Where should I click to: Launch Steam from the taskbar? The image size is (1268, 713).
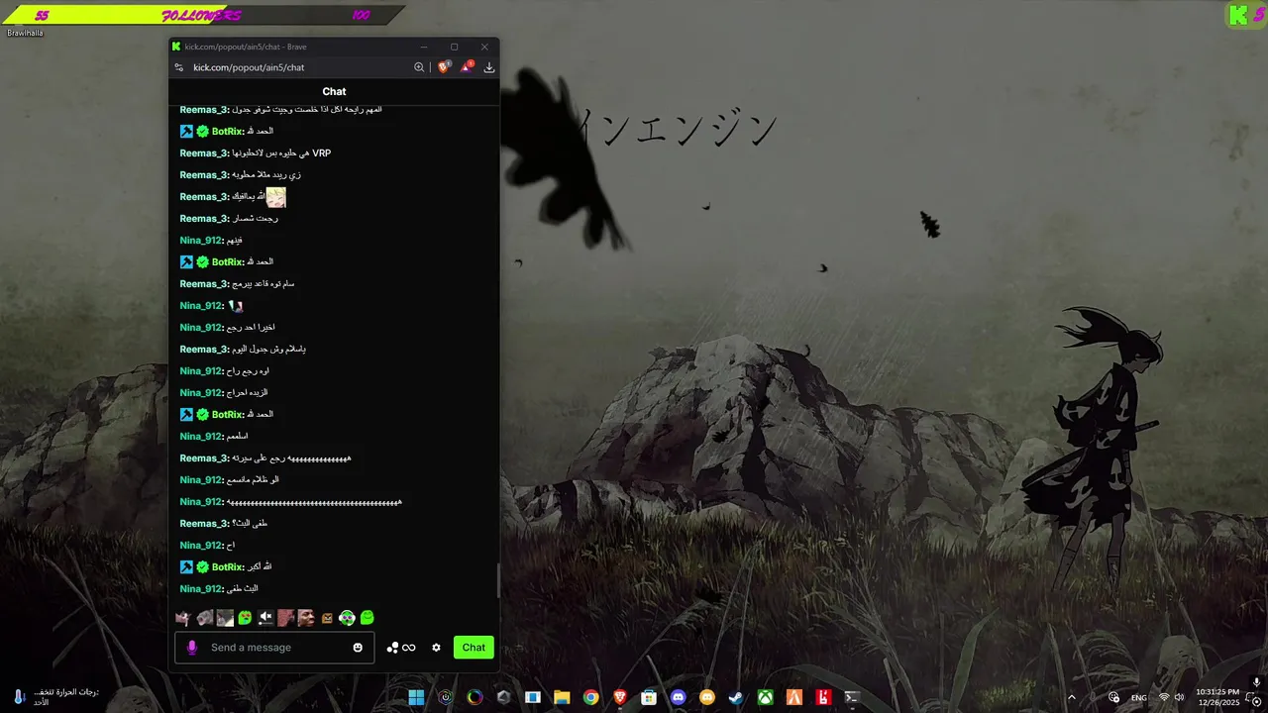coord(736,697)
